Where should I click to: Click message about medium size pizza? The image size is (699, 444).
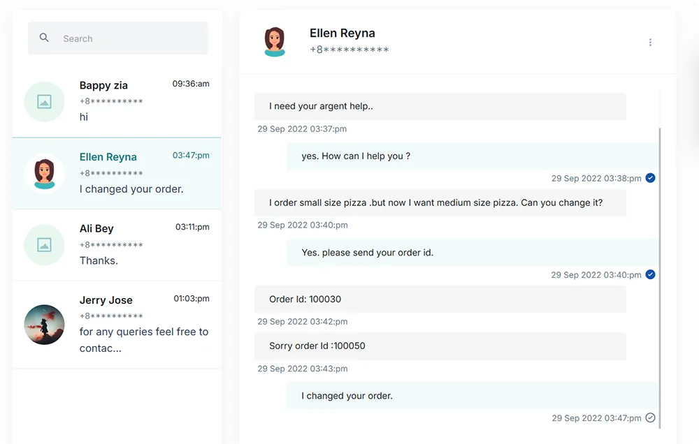point(440,203)
